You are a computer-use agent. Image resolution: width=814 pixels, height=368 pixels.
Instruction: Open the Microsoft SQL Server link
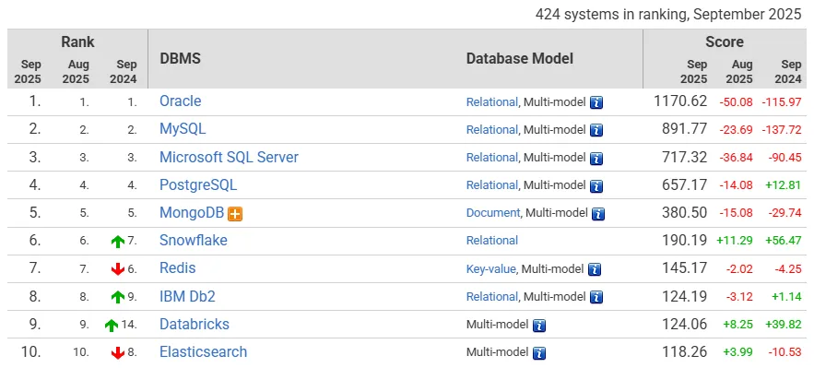click(229, 158)
